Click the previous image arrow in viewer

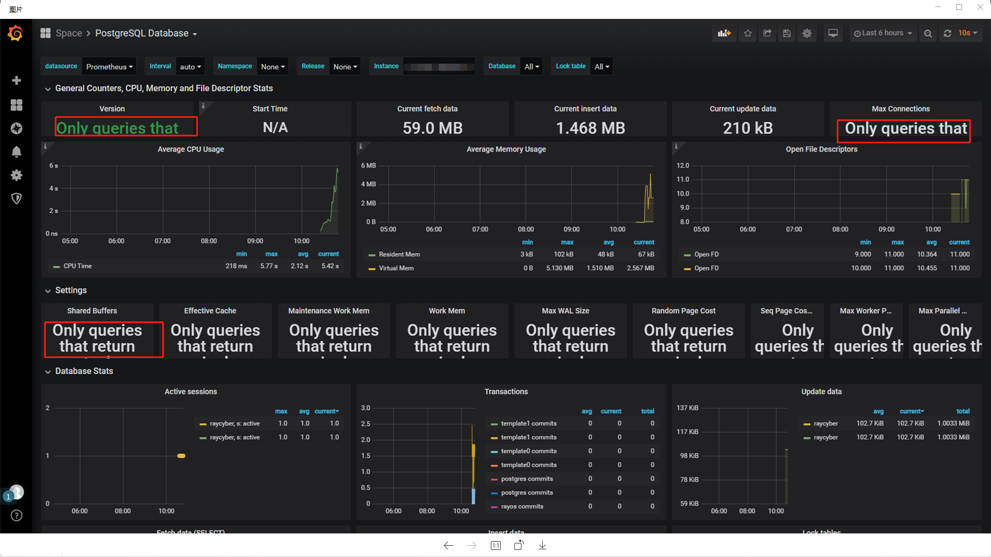pyautogui.click(x=448, y=546)
